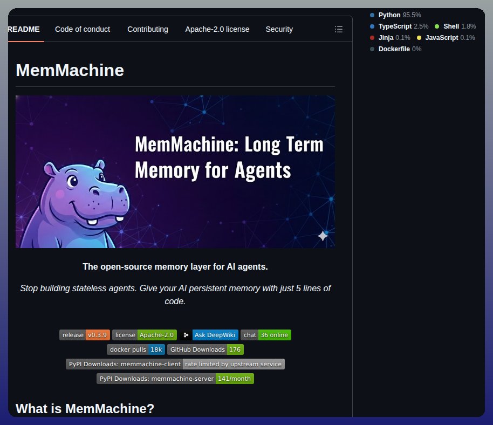Open the JavaScript 0.1% language entry
The height and width of the screenshot is (425, 493).
[446, 38]
